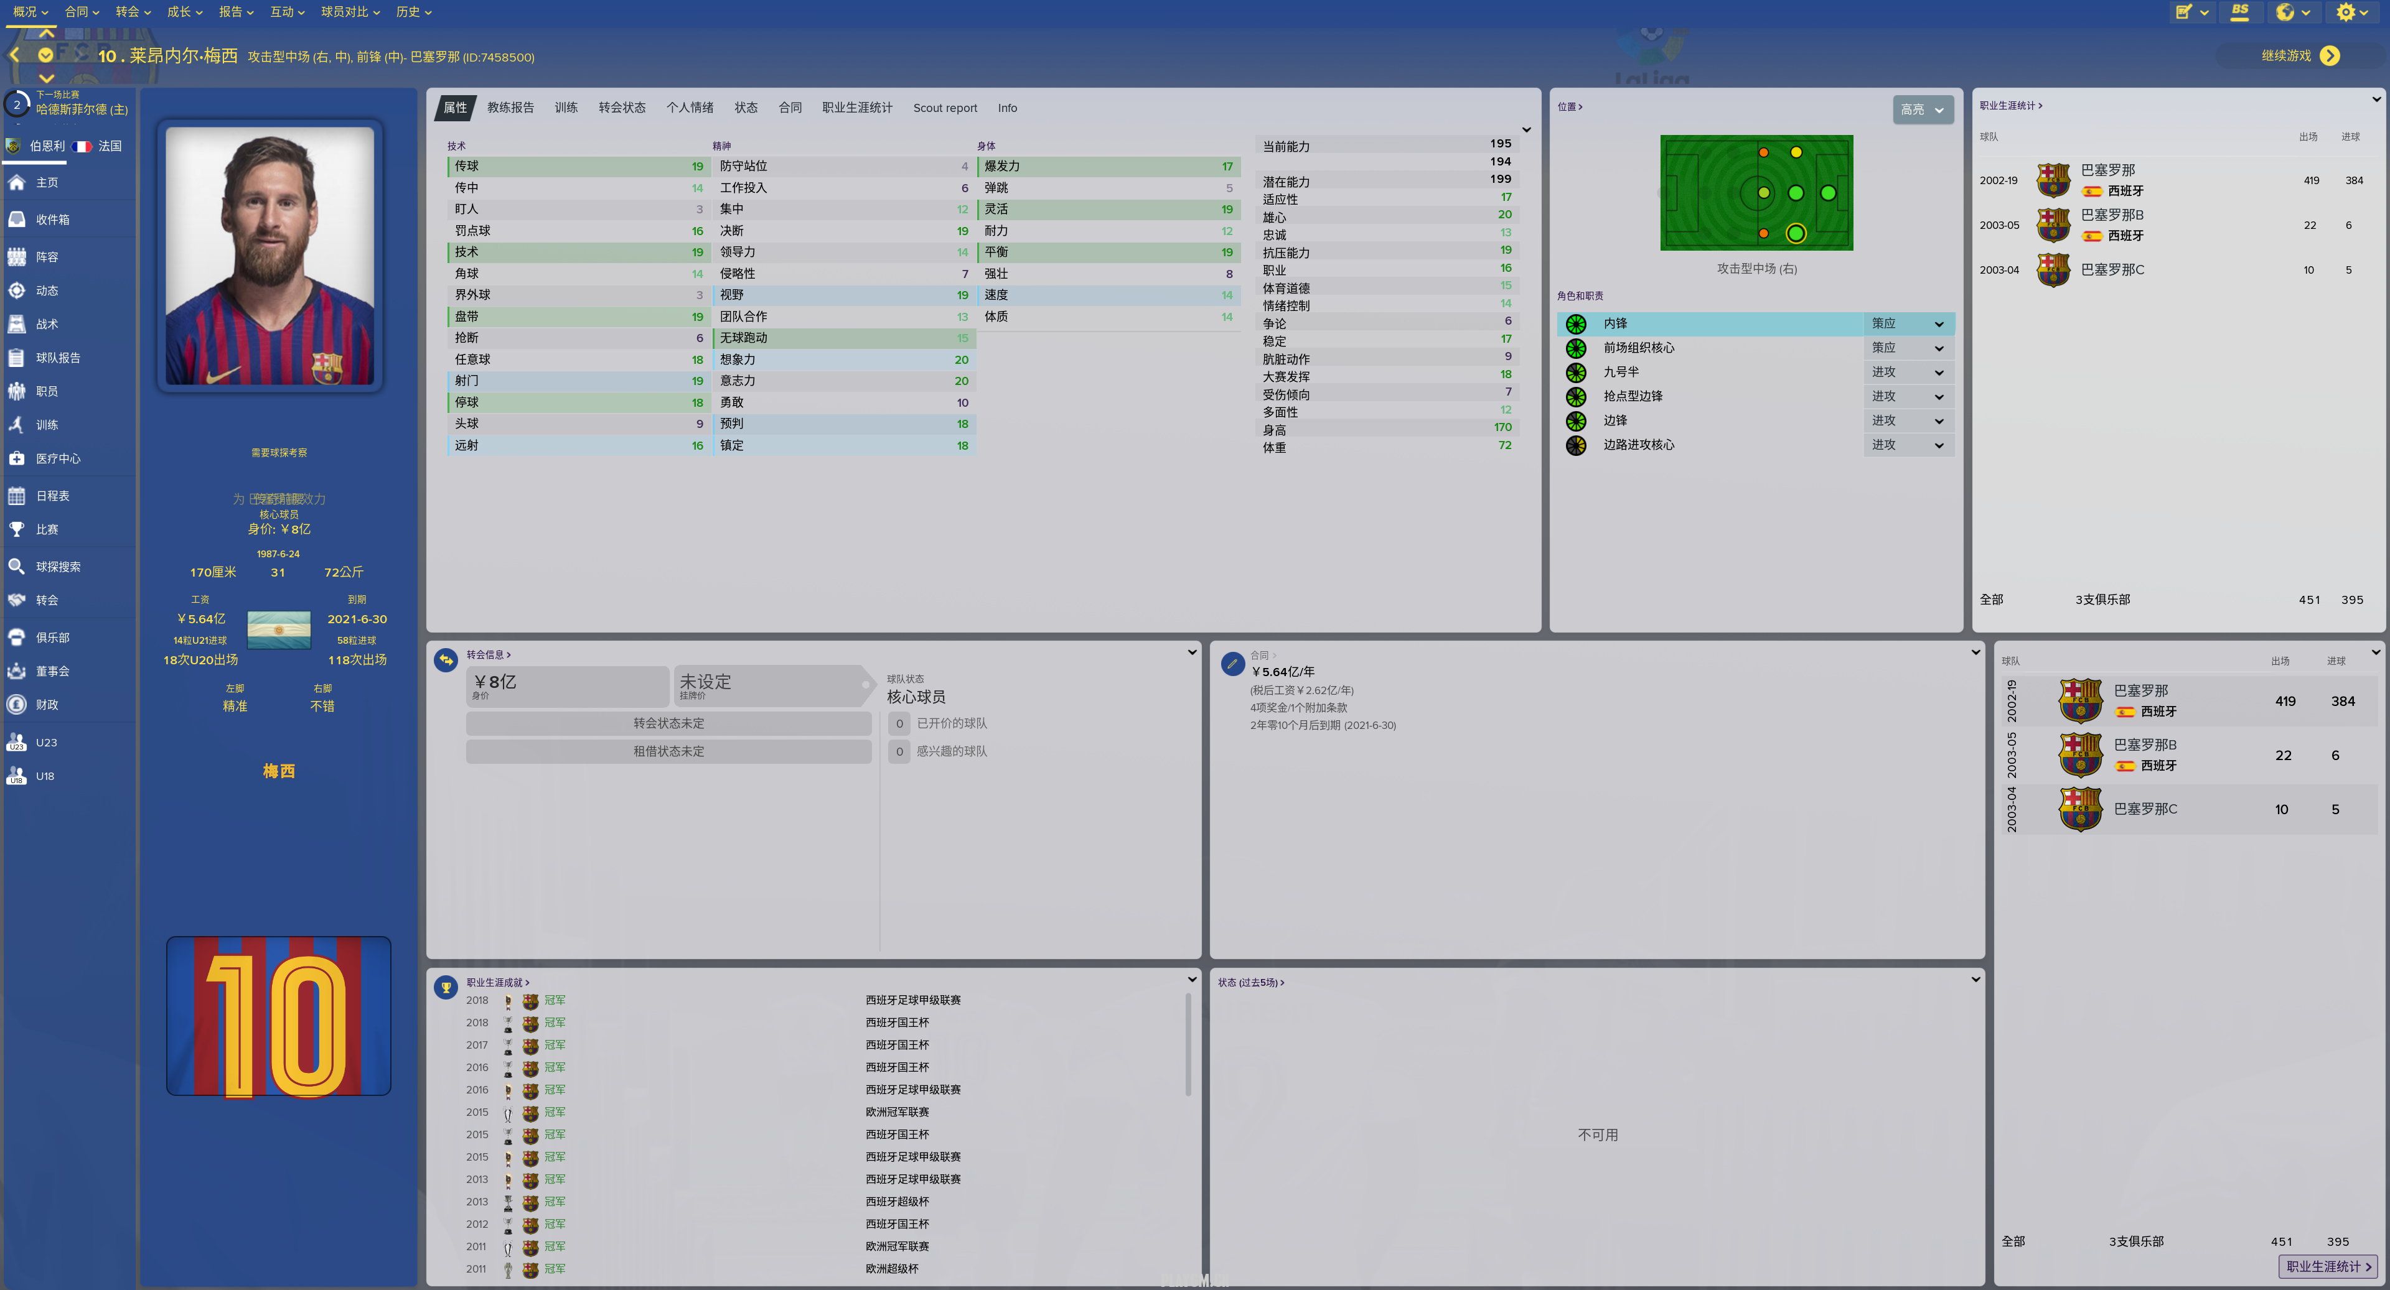Image resolution: width=2390 pixels, height=1290 pixels.
Task: Switch to the 职业生涯统计 tab
Action: pos(856,108)
